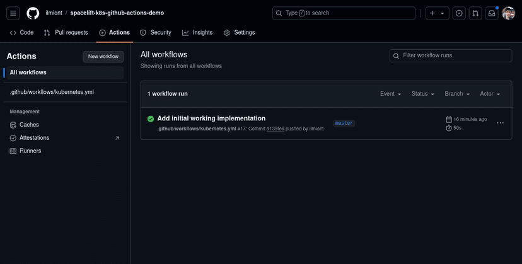Focus the Filter workflow runs field
The width and height of the screenshot is (522, 264).
[451, 55]
